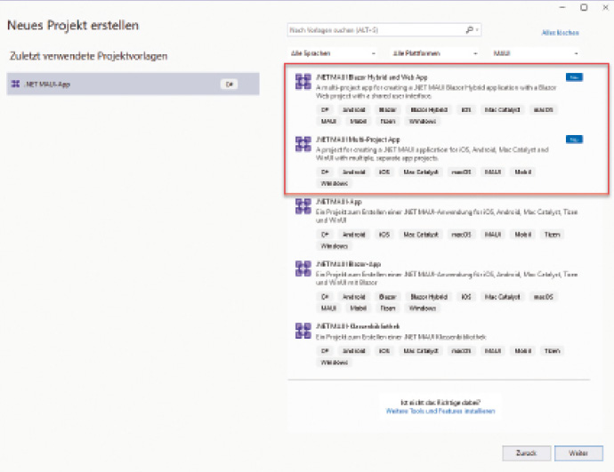Click Mac Catalyst tag under Multi-Project App

click(x=421, y=172)
